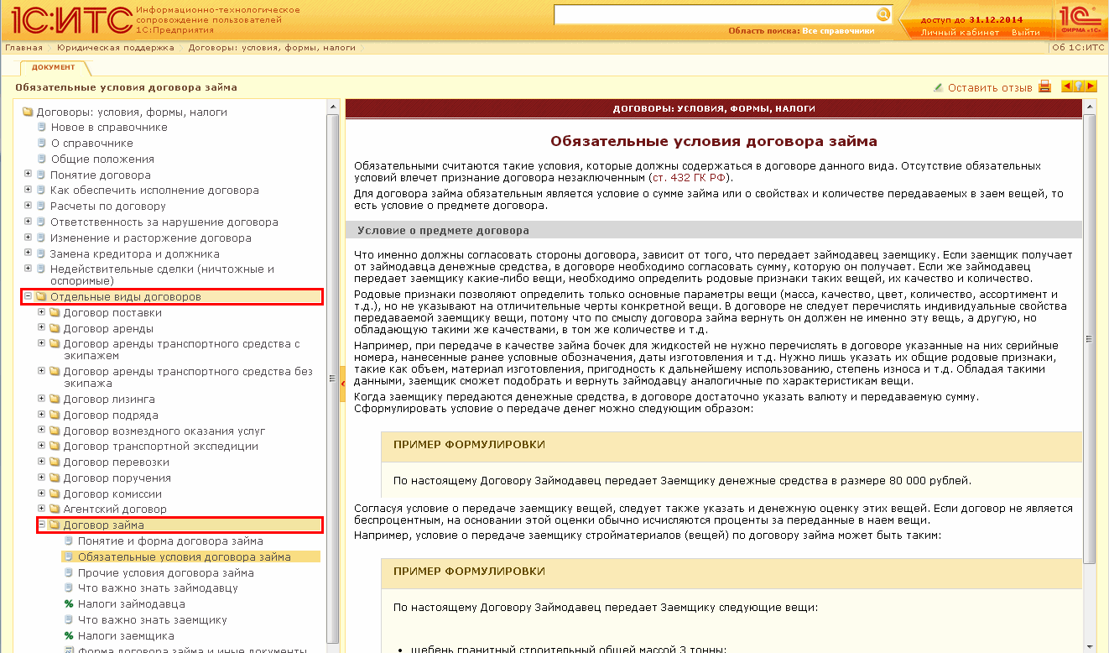
Task: Click the search magnifier icon
Action: tap(883, 14)
